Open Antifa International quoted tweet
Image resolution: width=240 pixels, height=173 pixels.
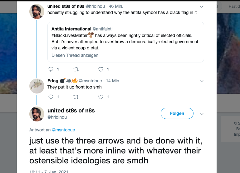tap(125, 42)
